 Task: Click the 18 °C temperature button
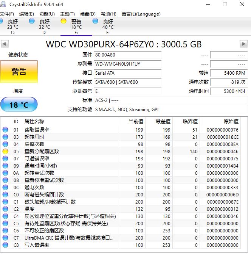[x=19, y=104]
